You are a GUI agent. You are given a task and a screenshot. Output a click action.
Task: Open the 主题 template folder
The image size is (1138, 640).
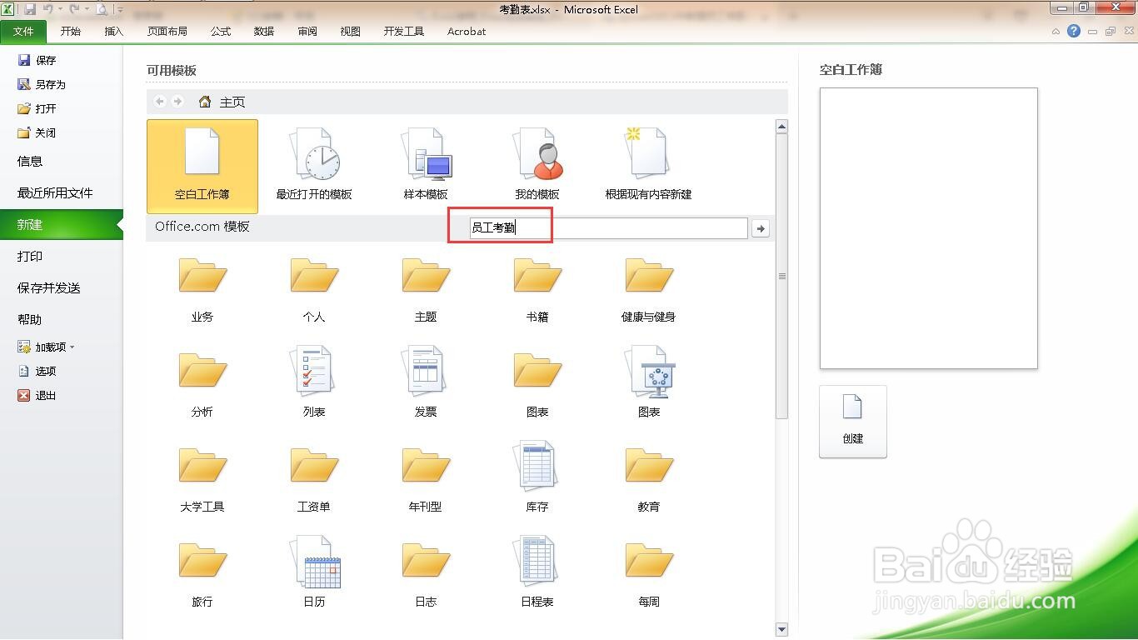pos(426,288)
